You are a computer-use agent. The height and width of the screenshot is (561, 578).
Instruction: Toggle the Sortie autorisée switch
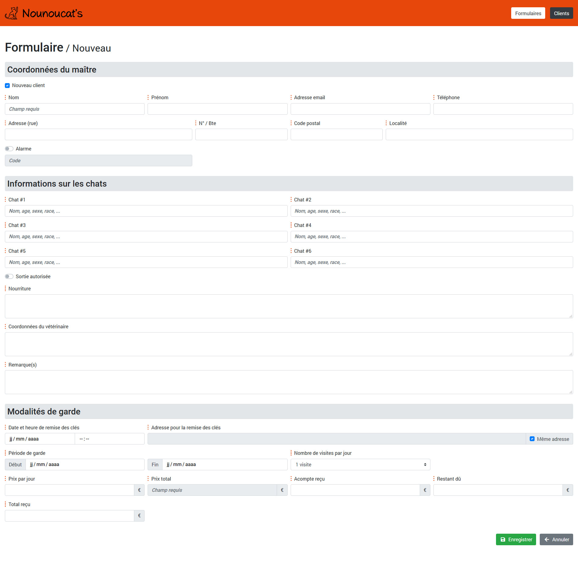[x=9, y=276]
